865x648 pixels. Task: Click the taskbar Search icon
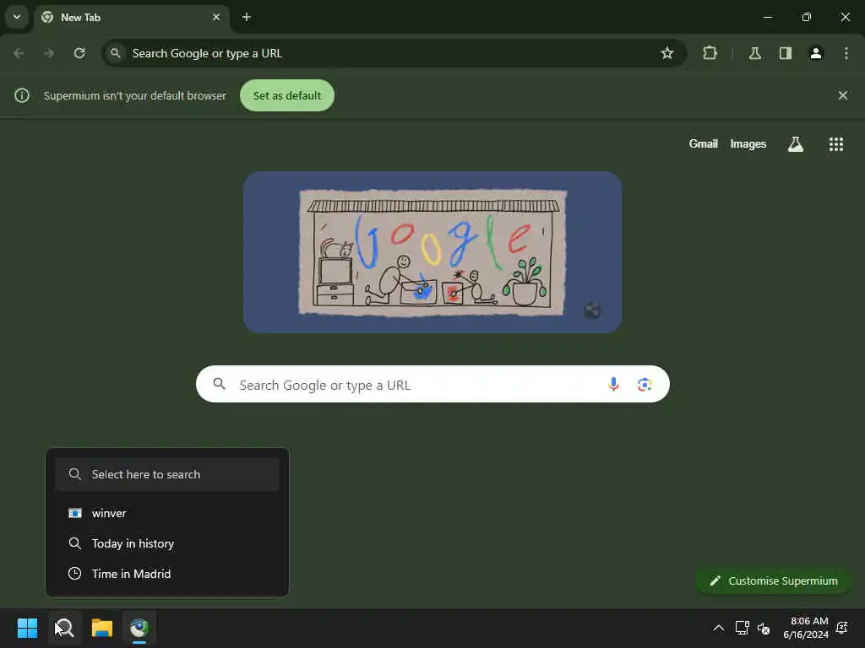coord(64,628)
